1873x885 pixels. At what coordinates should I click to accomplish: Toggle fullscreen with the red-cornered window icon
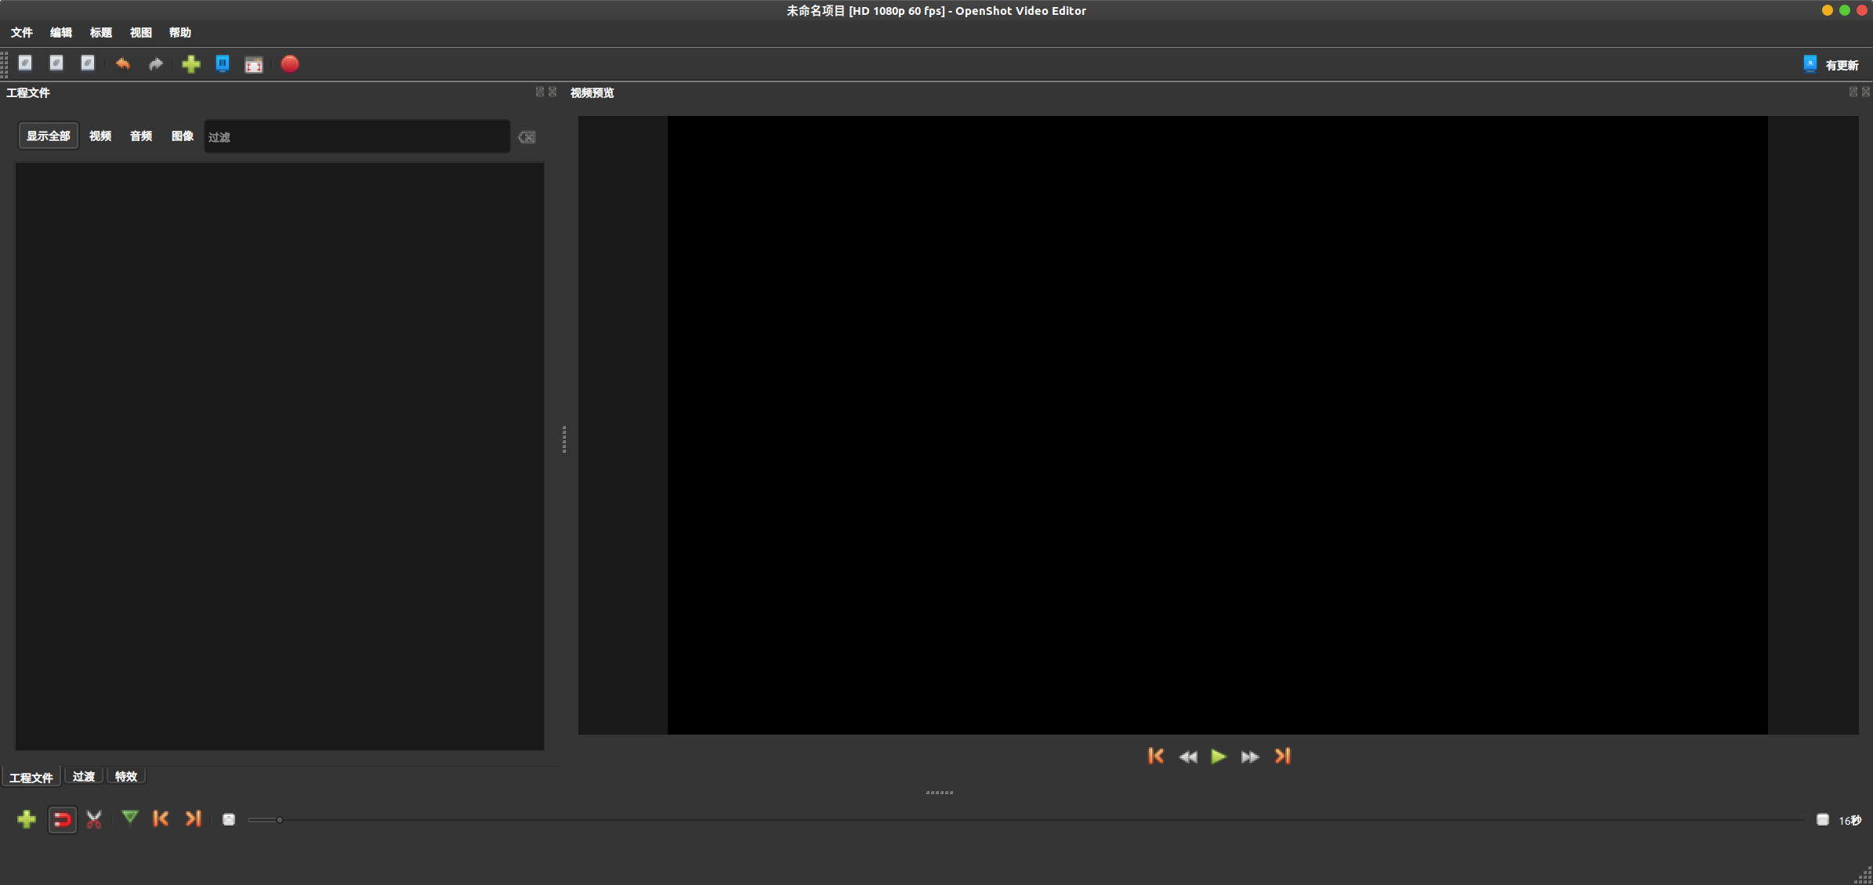click(254, 65)
